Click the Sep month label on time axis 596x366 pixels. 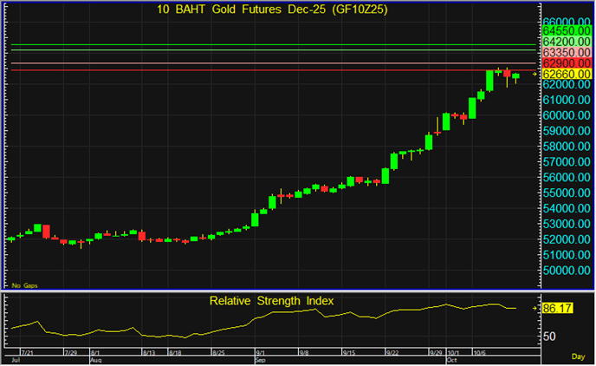point(259,359)
